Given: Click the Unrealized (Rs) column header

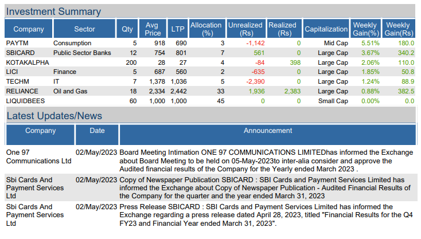Looking at the screenshot, I should point(246,29).
